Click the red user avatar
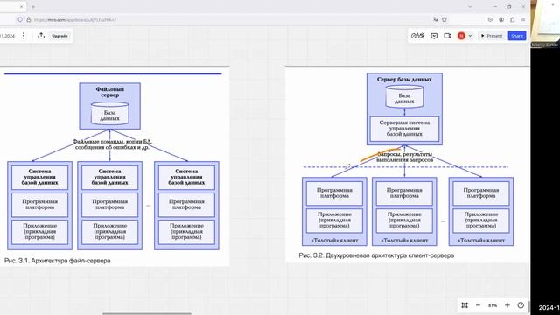Viewport: 560px width, 315px height. point(461,36)
